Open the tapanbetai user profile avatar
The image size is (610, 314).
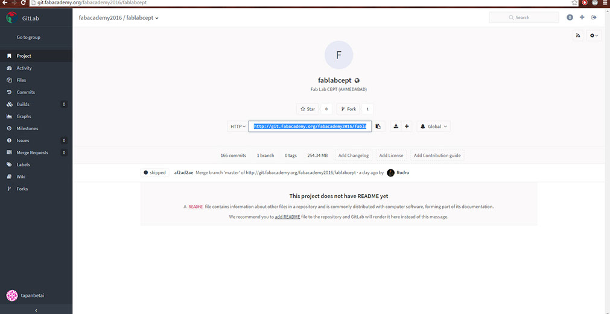pyautogui.click(x=12, y=295)
